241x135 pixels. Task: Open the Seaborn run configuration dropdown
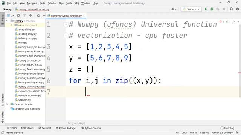pyautogui.click(x=191, y=9)
